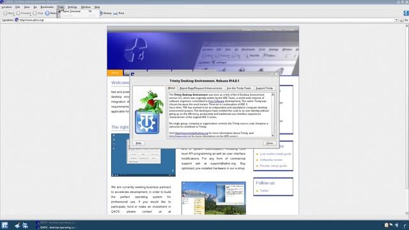The height and width of the screenshot is (230, 409).
Task: Click the Stop toolbar icon
Action: 35,13
